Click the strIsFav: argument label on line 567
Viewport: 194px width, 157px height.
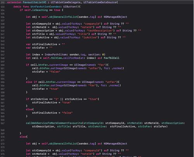click(x=145, y=126)
